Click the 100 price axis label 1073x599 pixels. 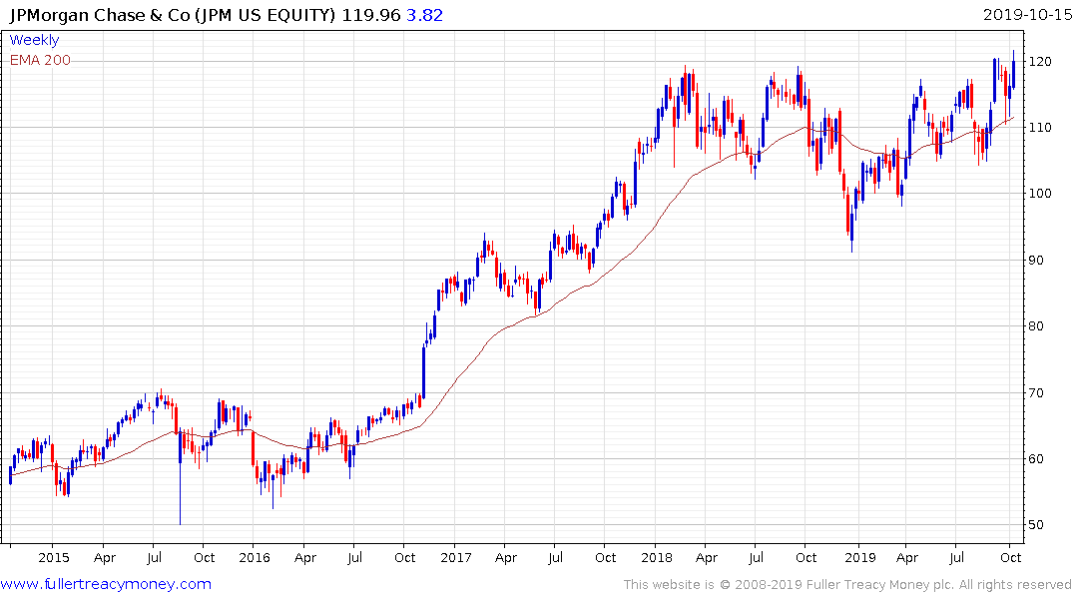tap(1041, 193)
